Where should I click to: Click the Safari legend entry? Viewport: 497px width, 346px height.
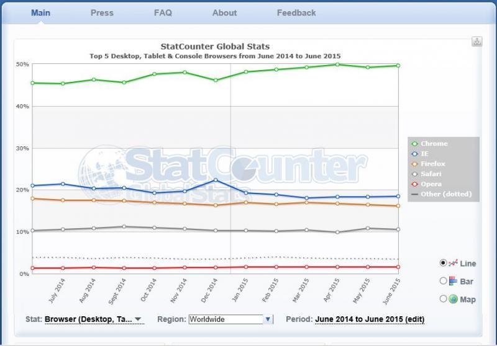pos(432,174)
